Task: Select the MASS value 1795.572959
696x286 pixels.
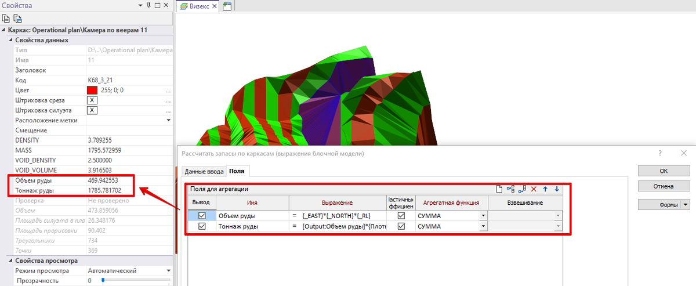Action: [104, 150]
